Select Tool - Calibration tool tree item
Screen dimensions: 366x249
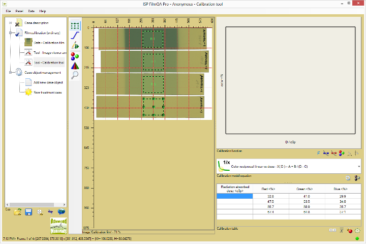pos(49,63)
